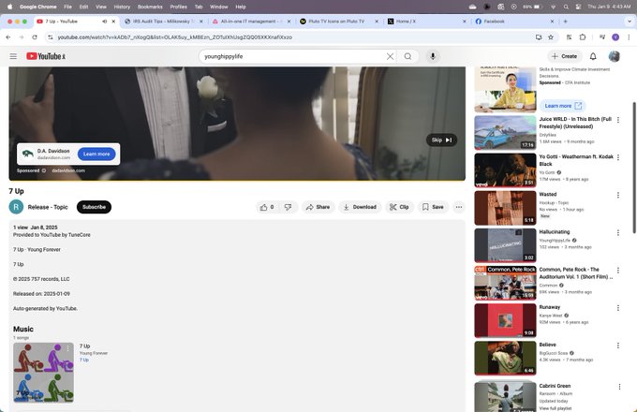
Task: Open the account avatar menu
Action: 614,56
